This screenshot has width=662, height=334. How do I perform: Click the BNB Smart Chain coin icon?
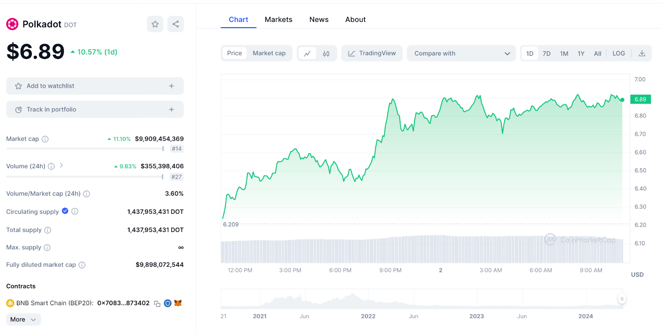pos(10,303)
